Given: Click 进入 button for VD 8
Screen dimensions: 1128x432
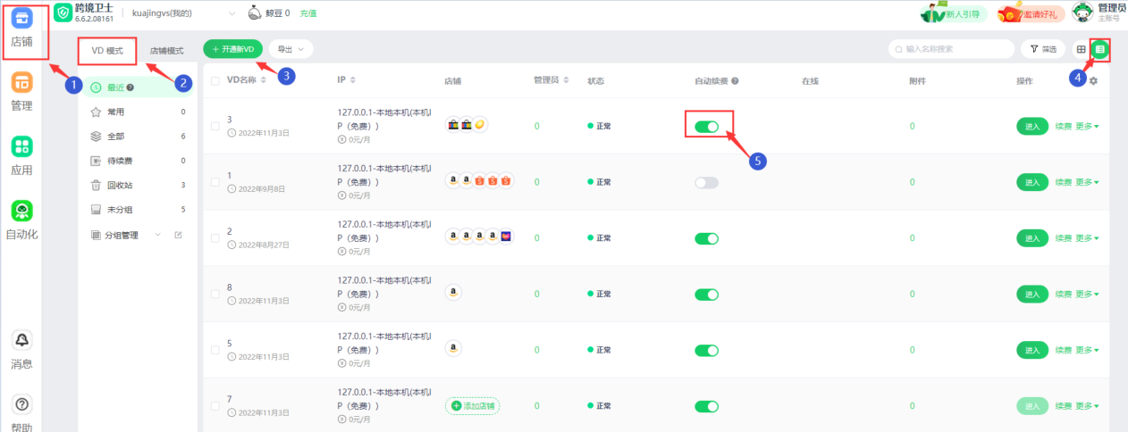Looking at the screenshot, I should [x=1032, y=294].
